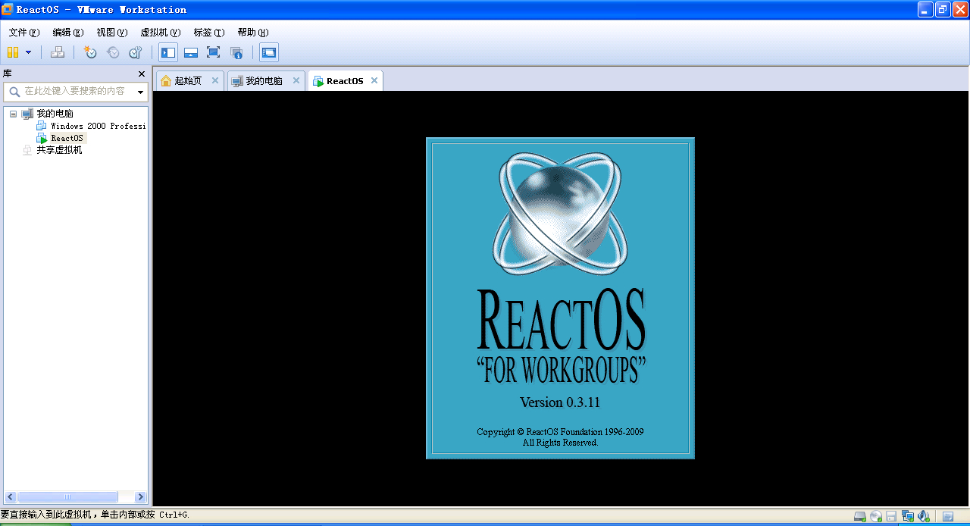Click the network adapter status icon

point(907,516)
